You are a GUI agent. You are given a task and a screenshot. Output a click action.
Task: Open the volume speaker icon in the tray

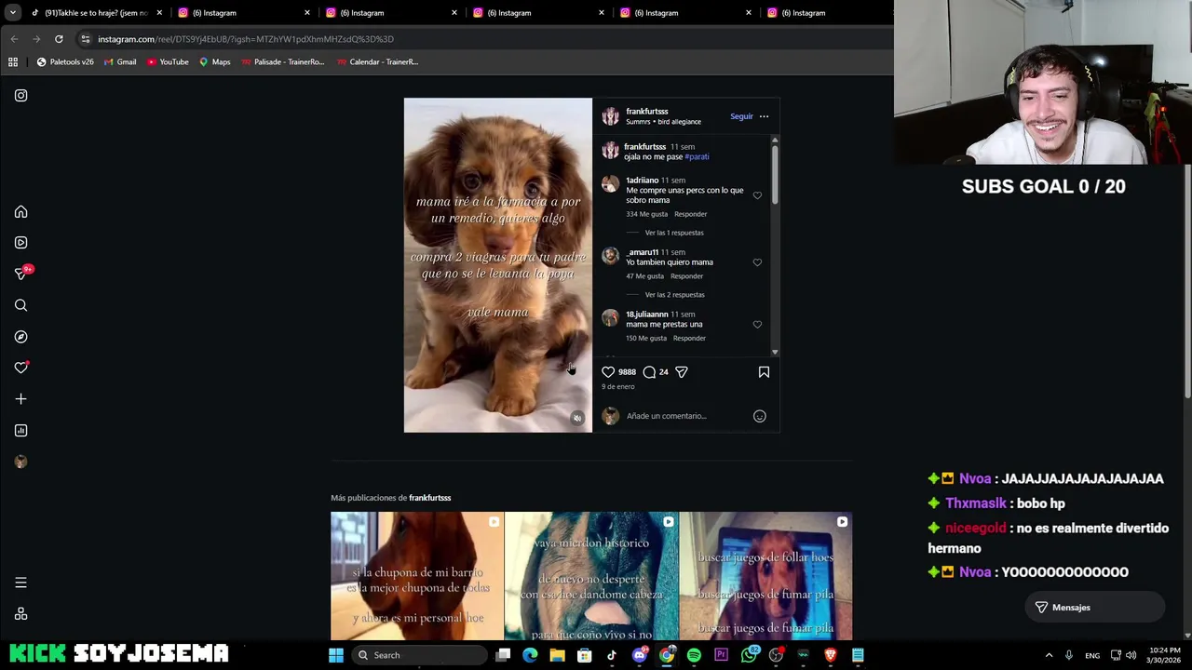point(1131,655)
